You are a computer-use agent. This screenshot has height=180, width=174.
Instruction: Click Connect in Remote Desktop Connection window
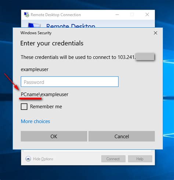point(113,159)
